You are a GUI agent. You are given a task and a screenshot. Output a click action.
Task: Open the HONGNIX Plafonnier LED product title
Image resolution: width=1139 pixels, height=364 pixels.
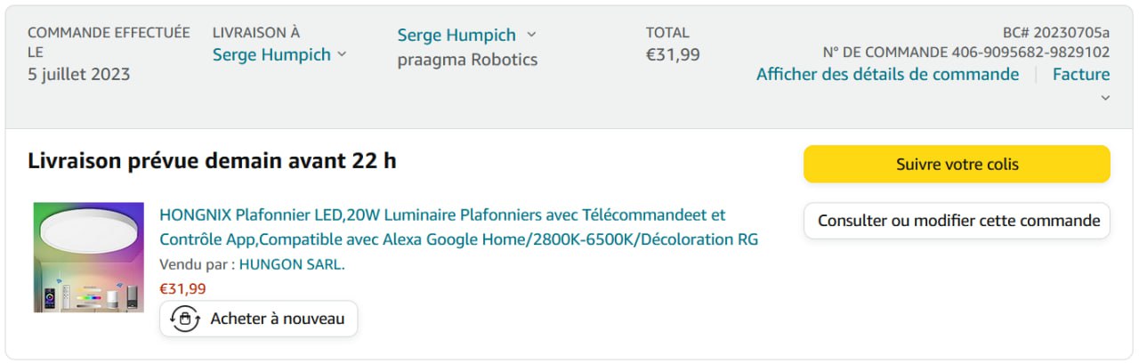tap(458, 227)
